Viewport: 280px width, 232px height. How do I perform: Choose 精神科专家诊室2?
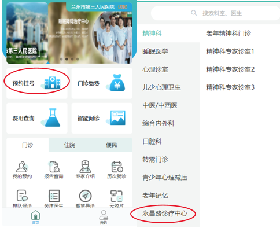230,69
